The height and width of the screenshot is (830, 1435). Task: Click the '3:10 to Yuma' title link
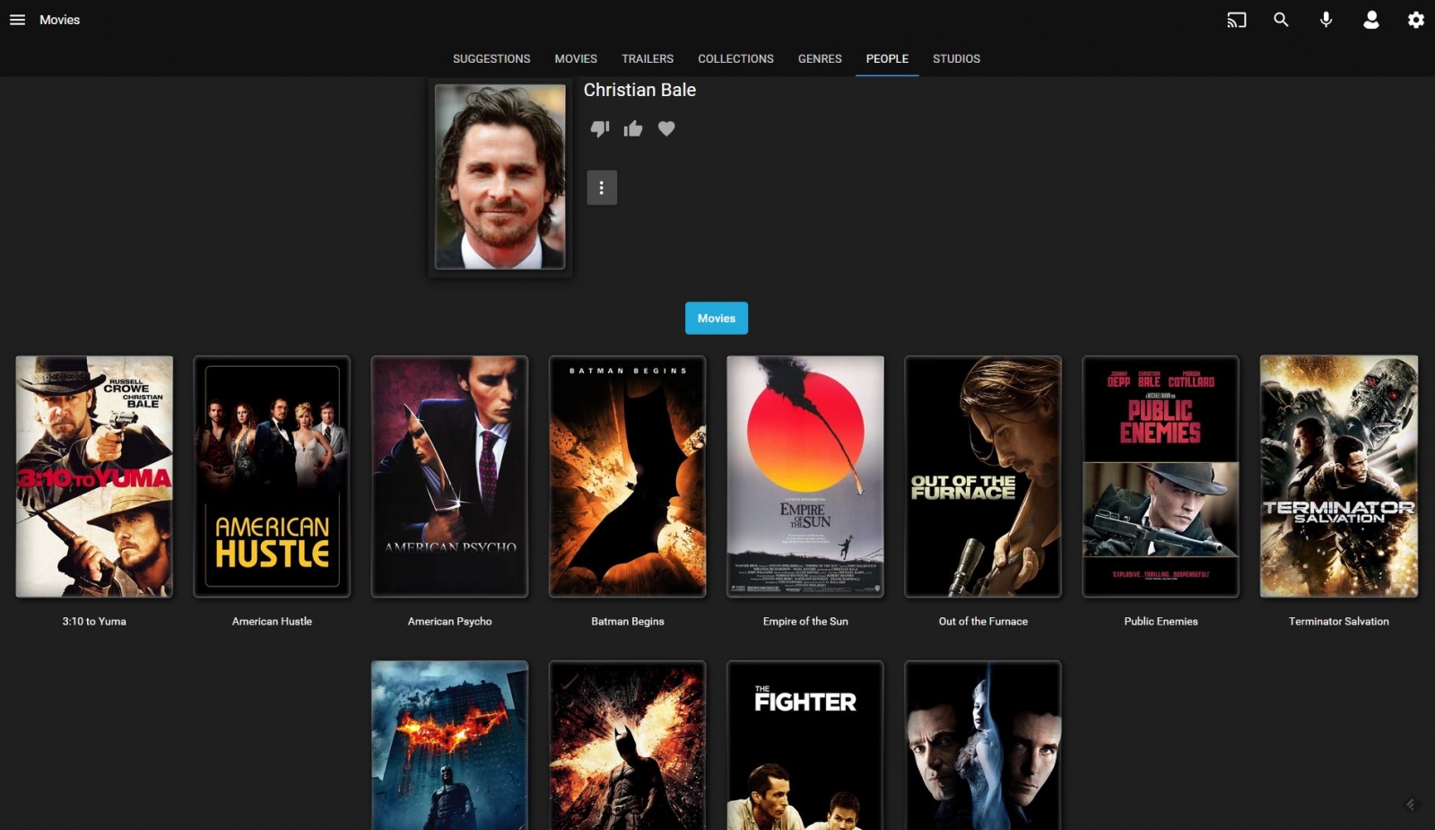tap(94, 621)
